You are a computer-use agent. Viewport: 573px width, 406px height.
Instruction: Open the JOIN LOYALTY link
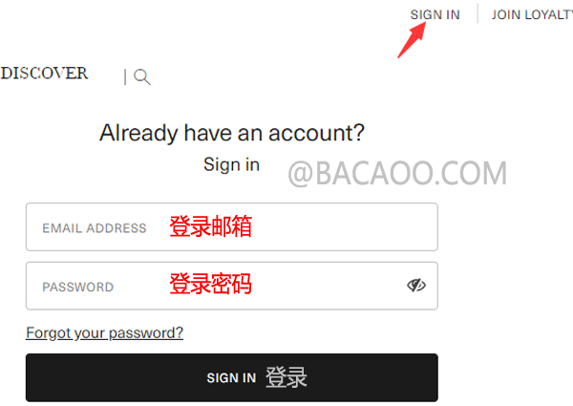click(532, 14)
